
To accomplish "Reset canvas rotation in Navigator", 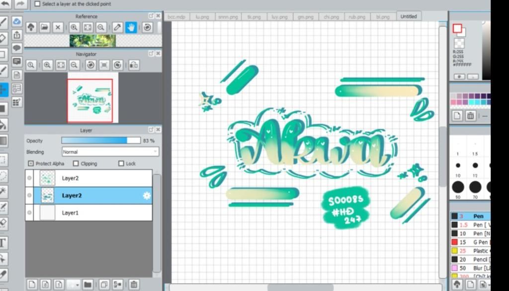I will (x=104, y=65).
